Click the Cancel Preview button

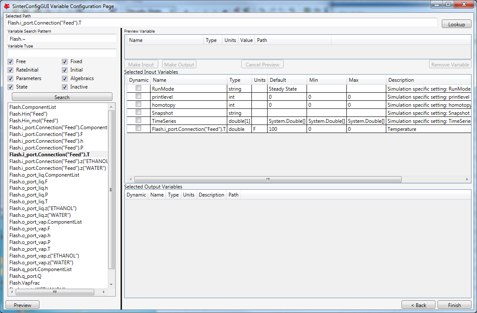pyautogui.click(x=262, y=64)
